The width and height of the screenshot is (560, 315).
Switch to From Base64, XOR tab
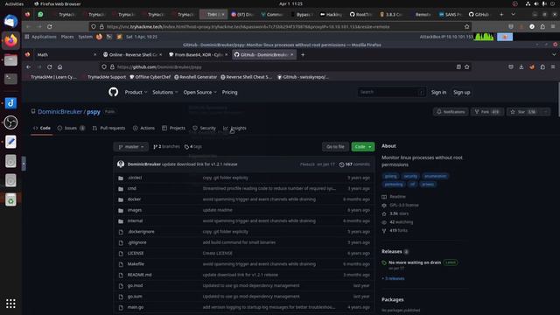[198, 54]
